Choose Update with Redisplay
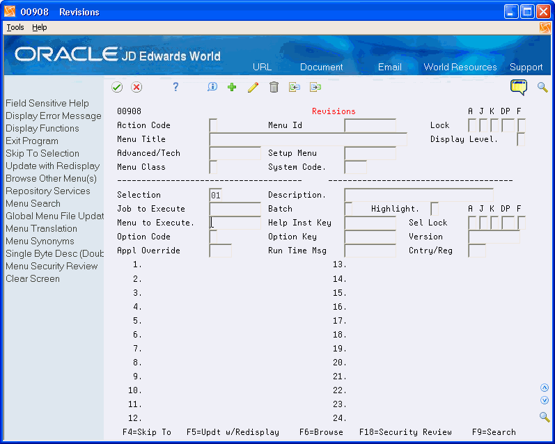Viewport: 555px width, 444px height. (x=52, y=166)
